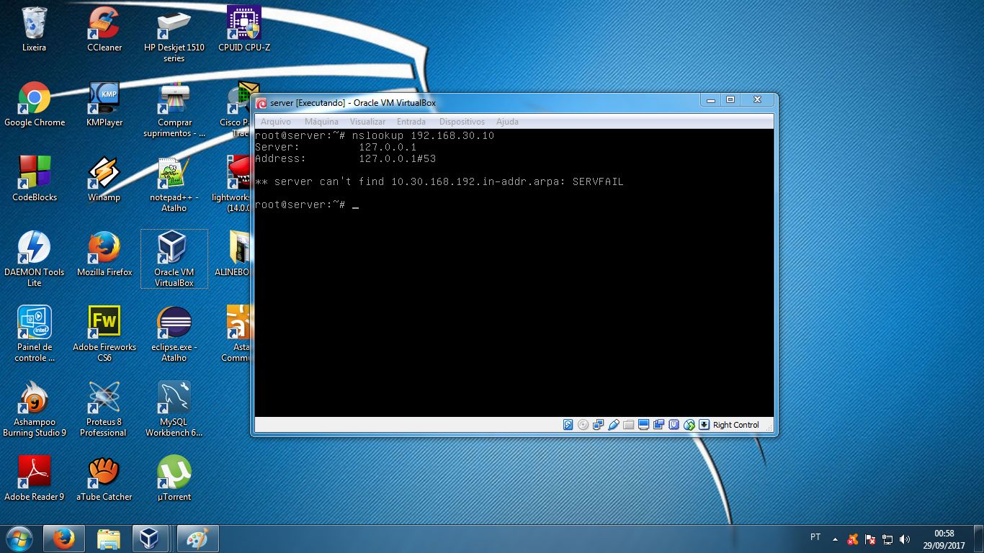Click the PT language indicator in the taskbar
Screen dimensions: 984x553
coord(815,537)
